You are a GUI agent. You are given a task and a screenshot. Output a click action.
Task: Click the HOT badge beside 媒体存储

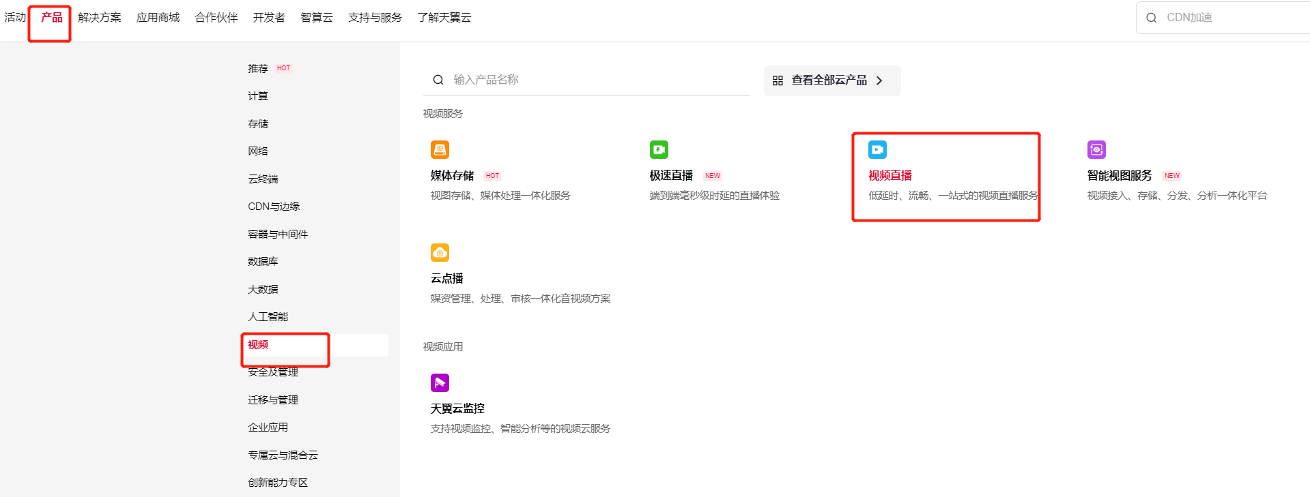[492, 176]
